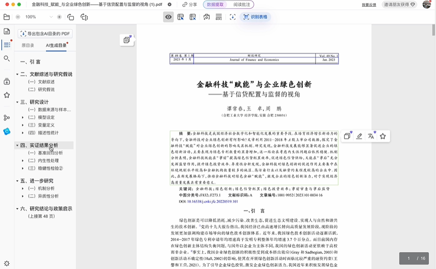Collapse 六、研究结论与政策启示 section
Viewport: 436px width, 269px height.
click(x=17, y=209)
